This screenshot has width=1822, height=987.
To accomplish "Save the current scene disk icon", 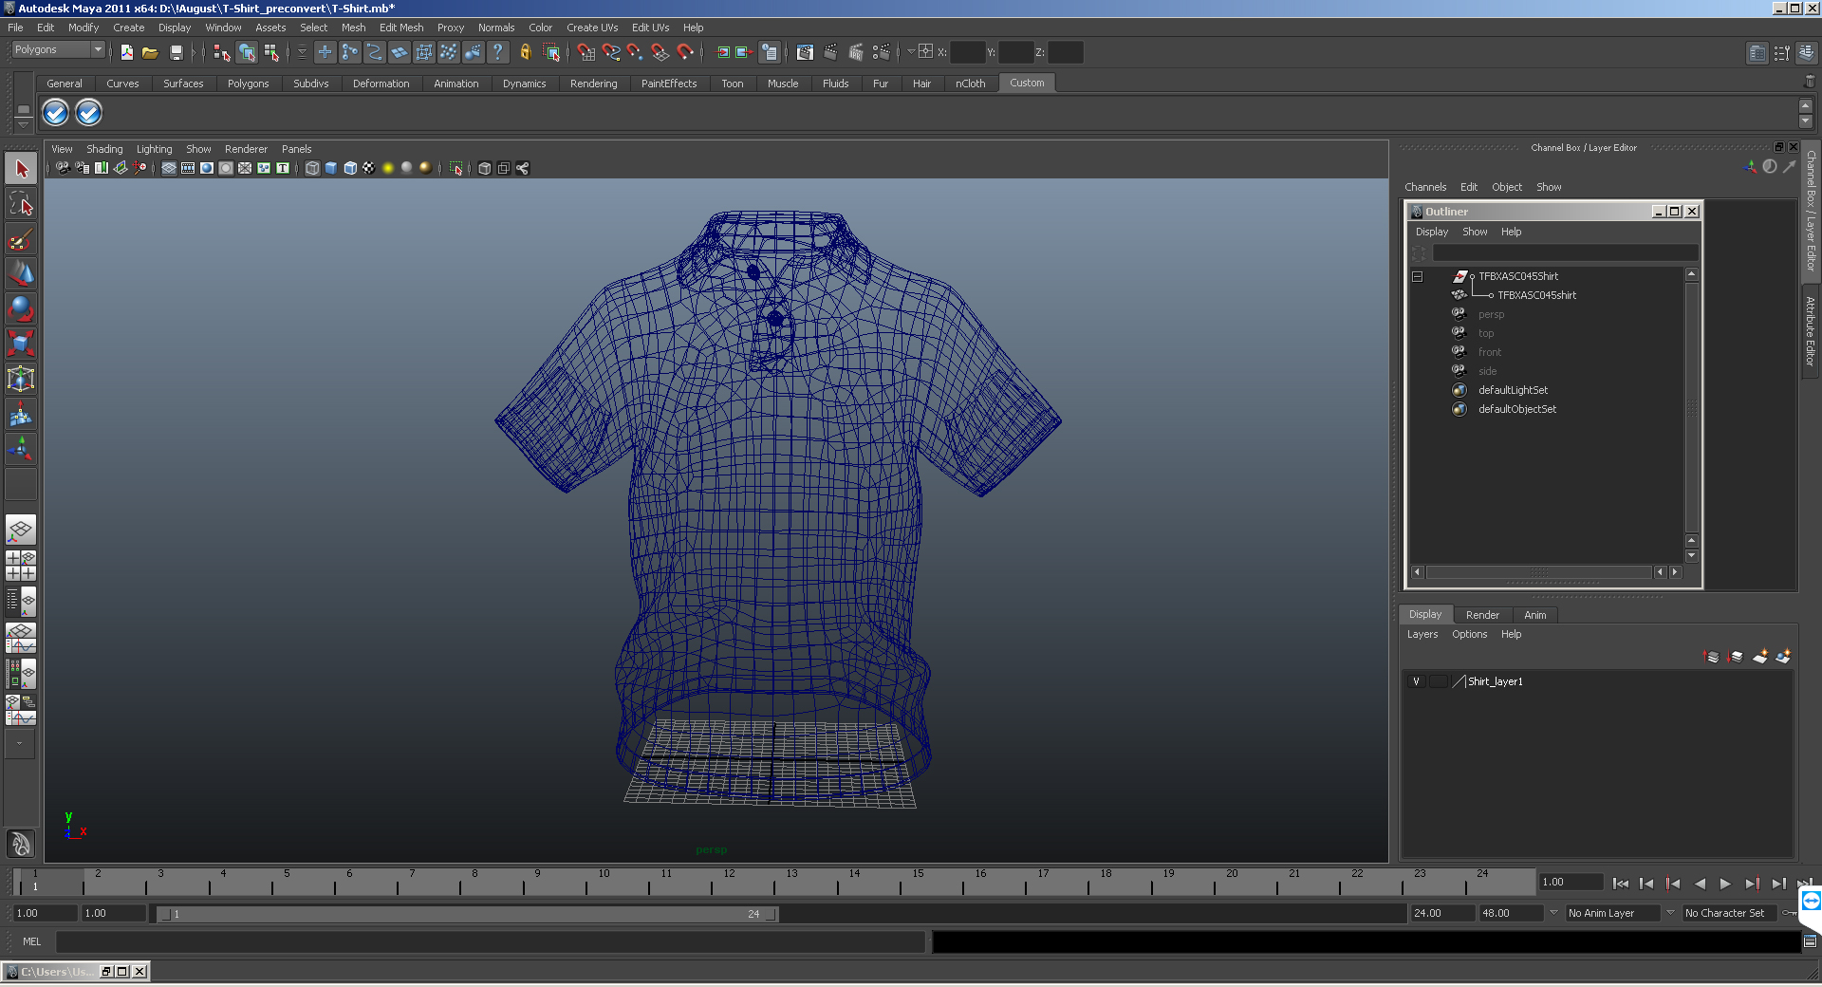I will tap(176, 52).
